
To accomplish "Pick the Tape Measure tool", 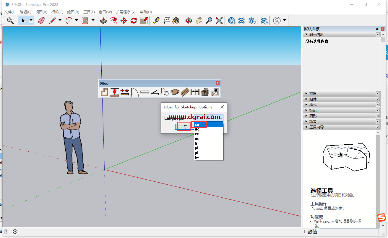I will click(156, 21).
